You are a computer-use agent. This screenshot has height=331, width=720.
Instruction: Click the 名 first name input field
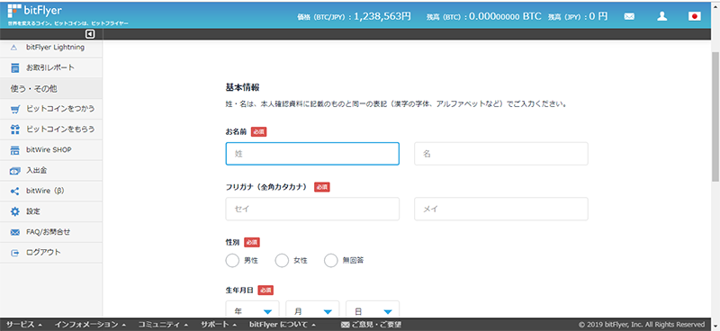click(x=501, y=154)
